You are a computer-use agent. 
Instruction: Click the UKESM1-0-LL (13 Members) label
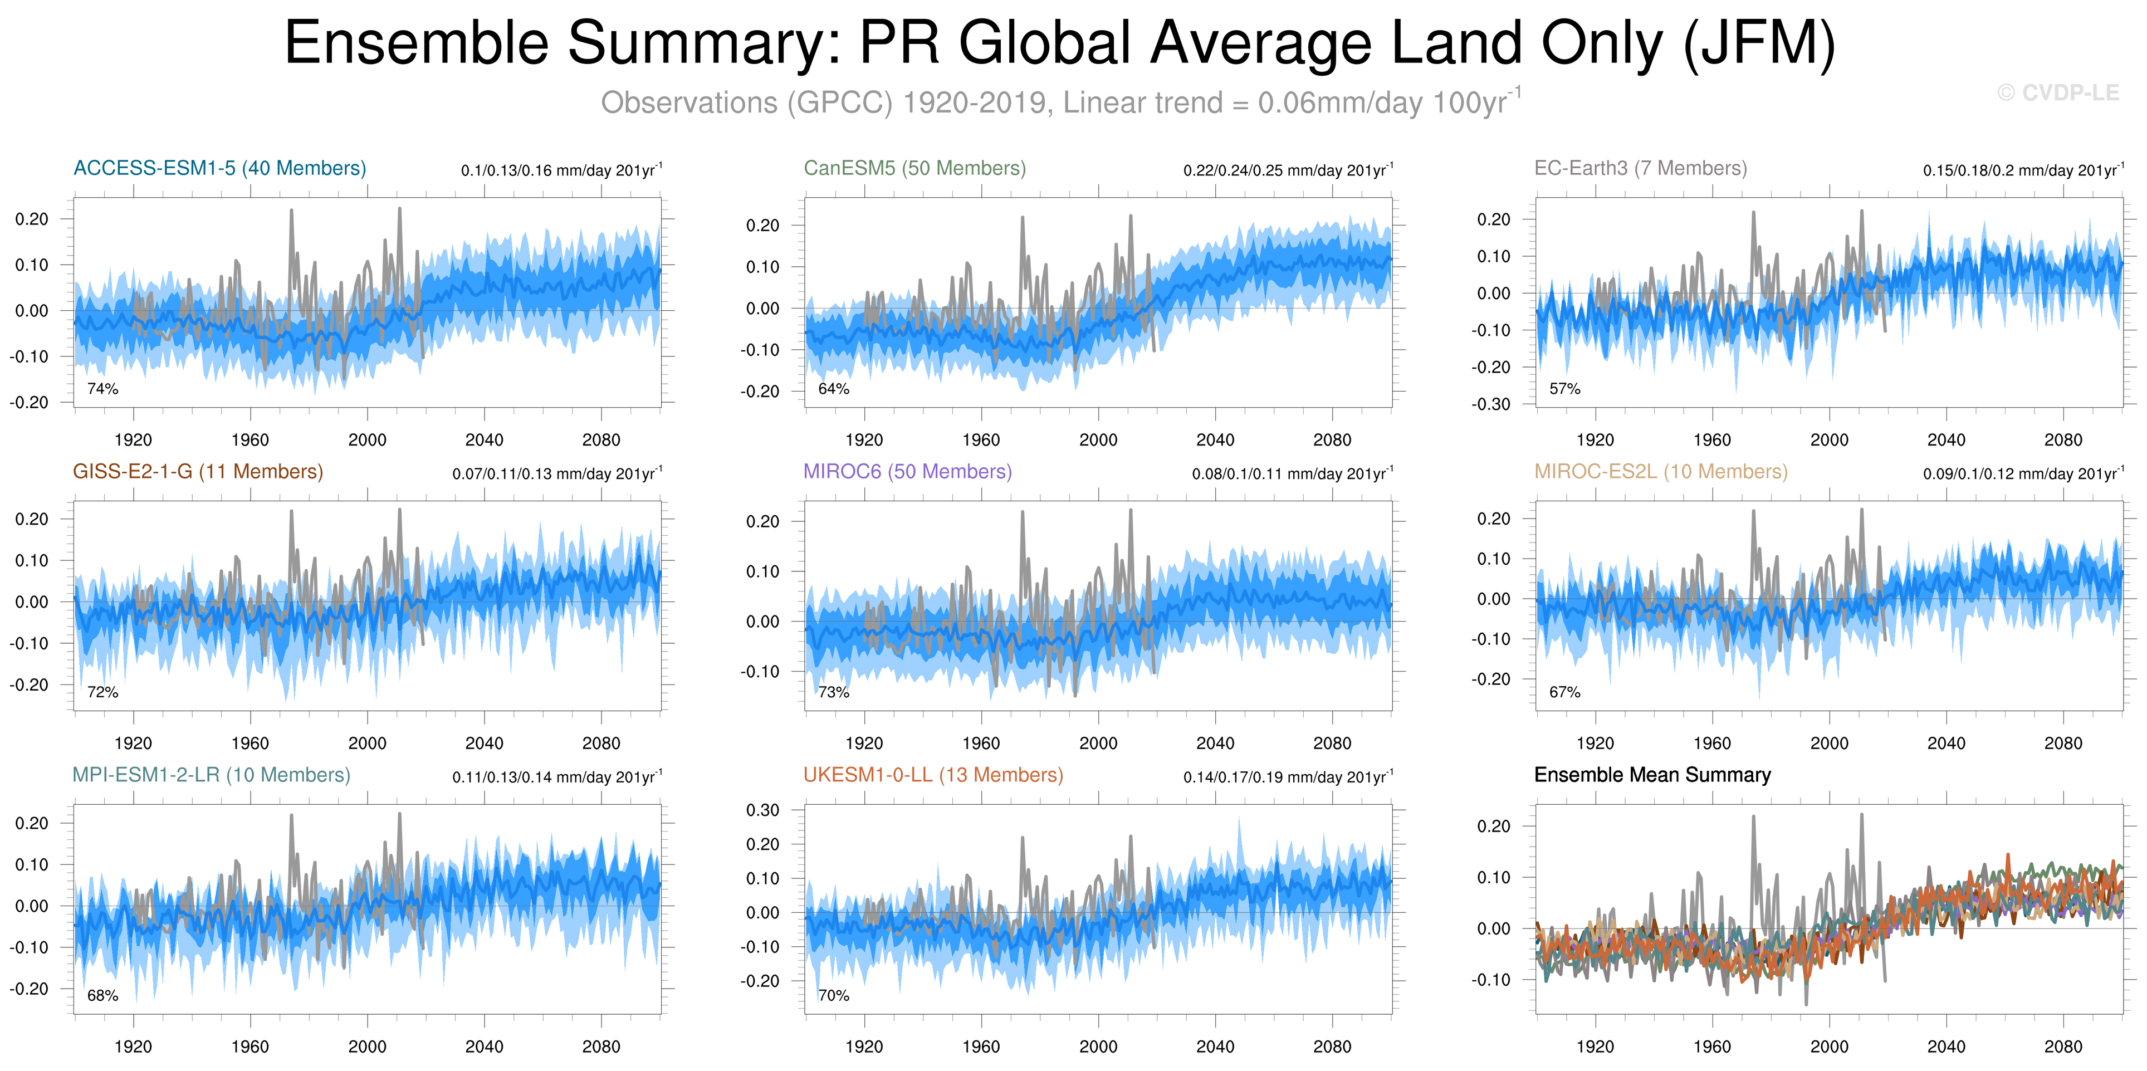933,775
